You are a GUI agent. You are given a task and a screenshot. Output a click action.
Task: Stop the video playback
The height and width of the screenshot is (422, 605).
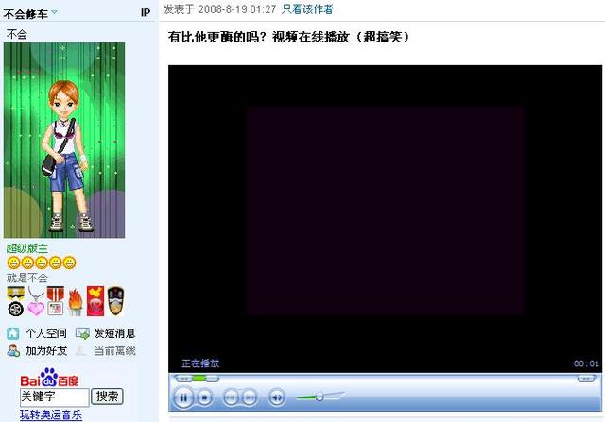205,397
